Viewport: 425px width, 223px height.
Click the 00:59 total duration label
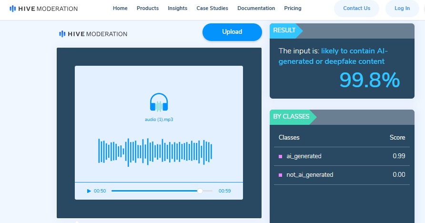225,191
